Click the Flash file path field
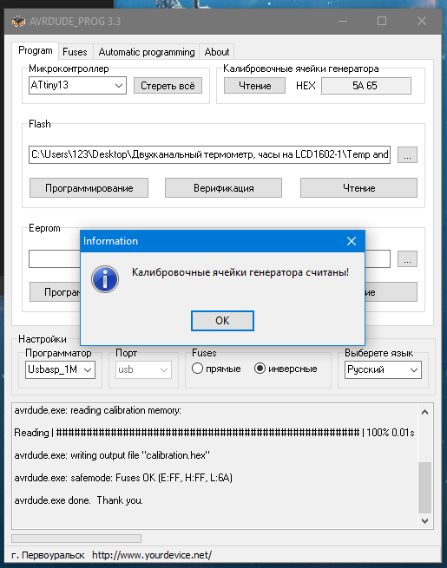Screen dimensions: 447x568 (209, 154)
